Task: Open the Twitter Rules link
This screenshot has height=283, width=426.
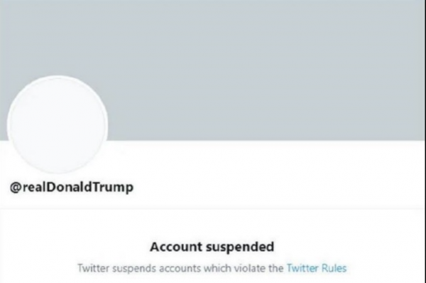Action: click(x=317, y=268)
